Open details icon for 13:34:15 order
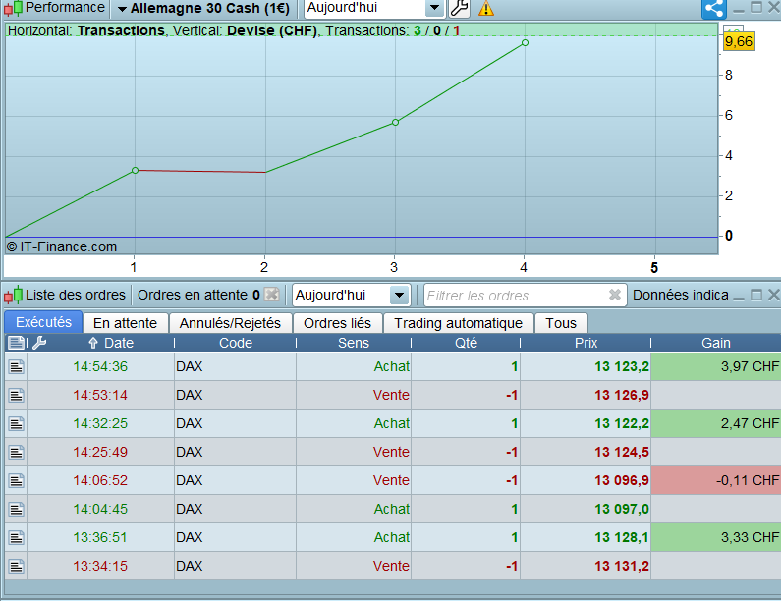The width and height of the screenshot is (781, 601). point(16,566)
